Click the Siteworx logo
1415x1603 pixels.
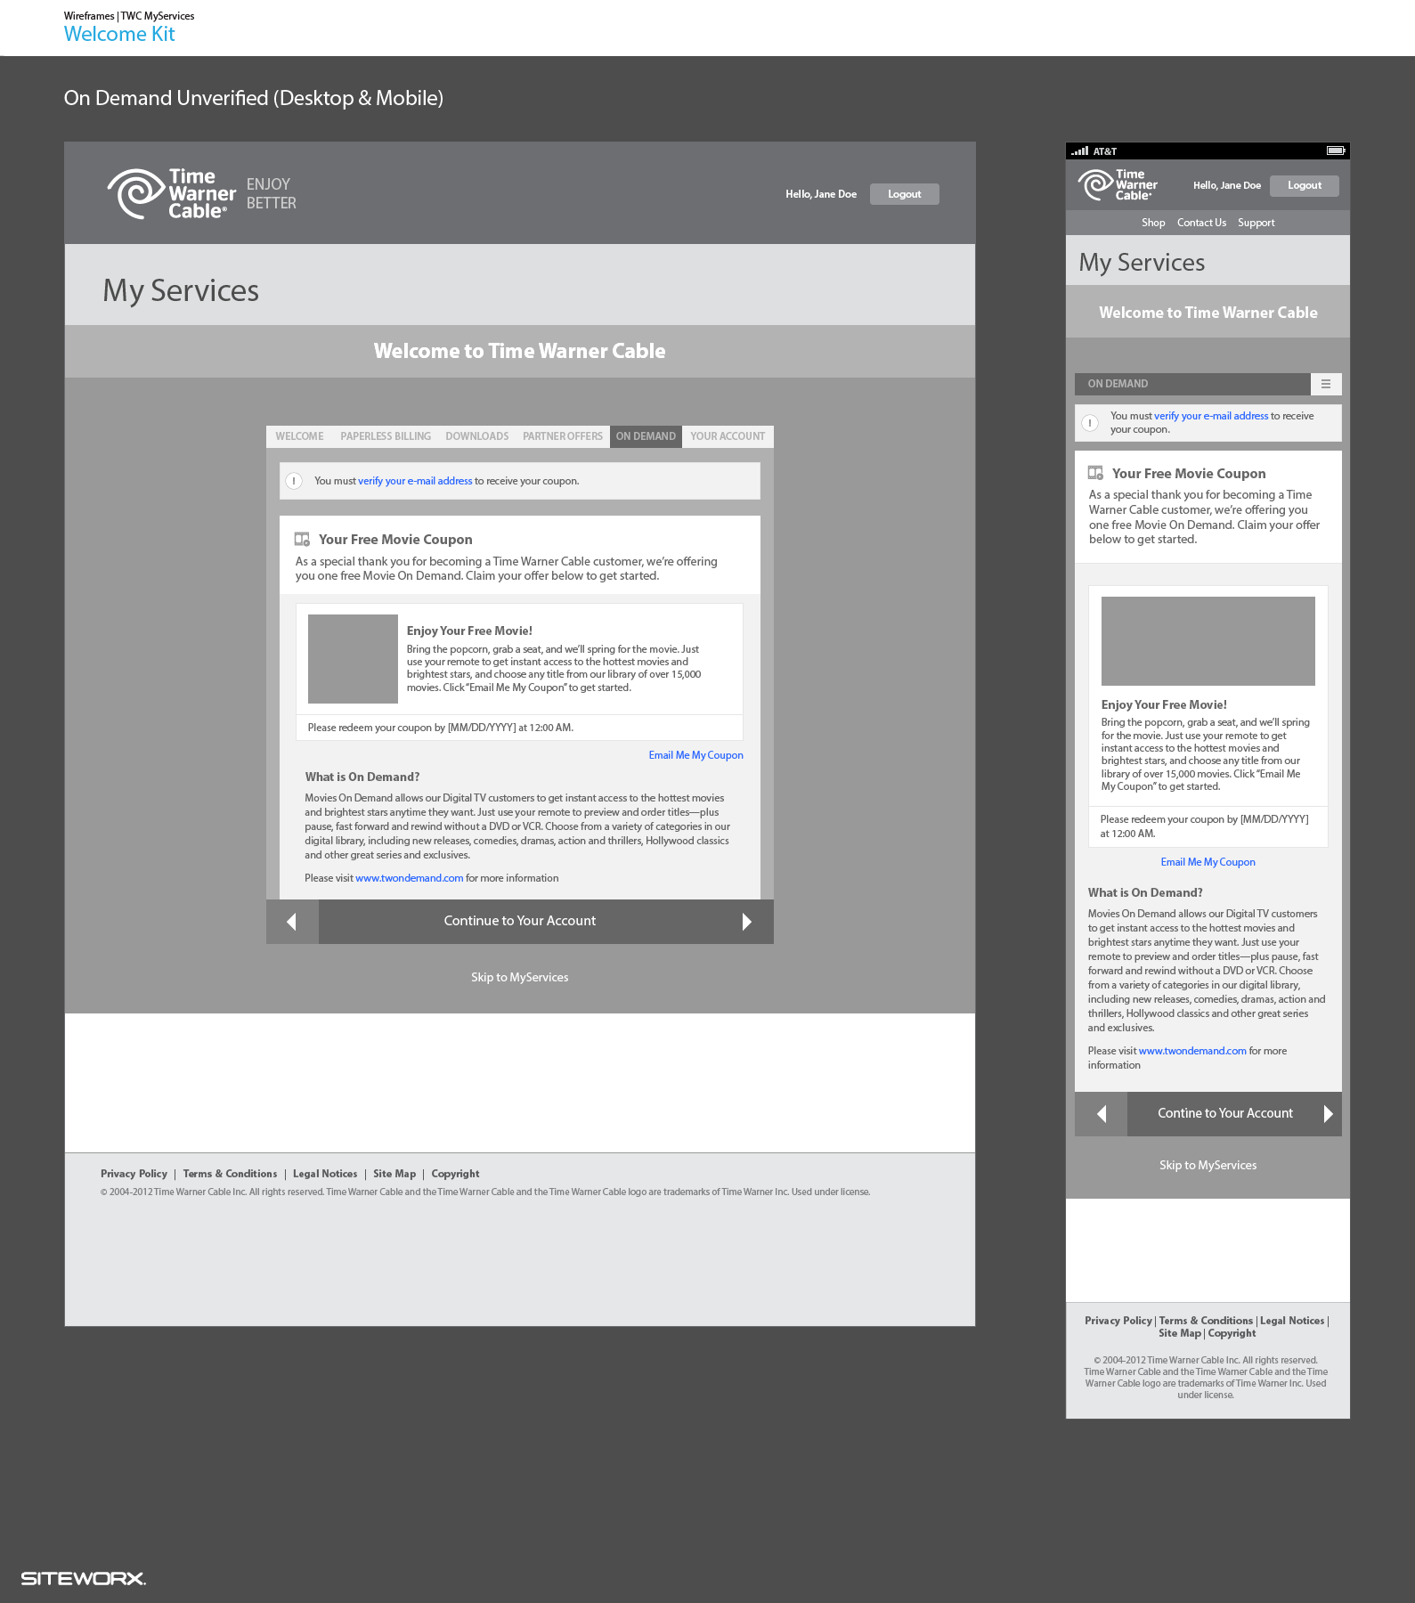(84, 1578)
